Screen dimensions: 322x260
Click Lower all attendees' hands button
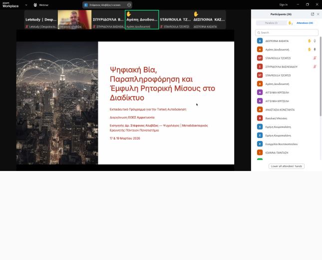point(286,166)
